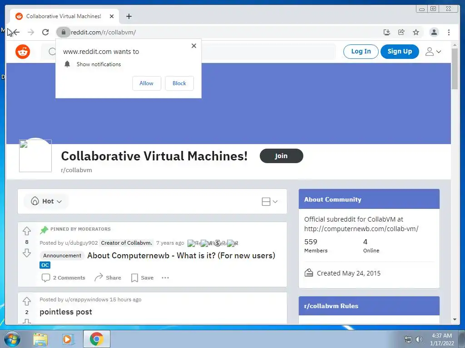Open the Hot sort dropdown
Screen dimensions: 465x348
(46, 201)
